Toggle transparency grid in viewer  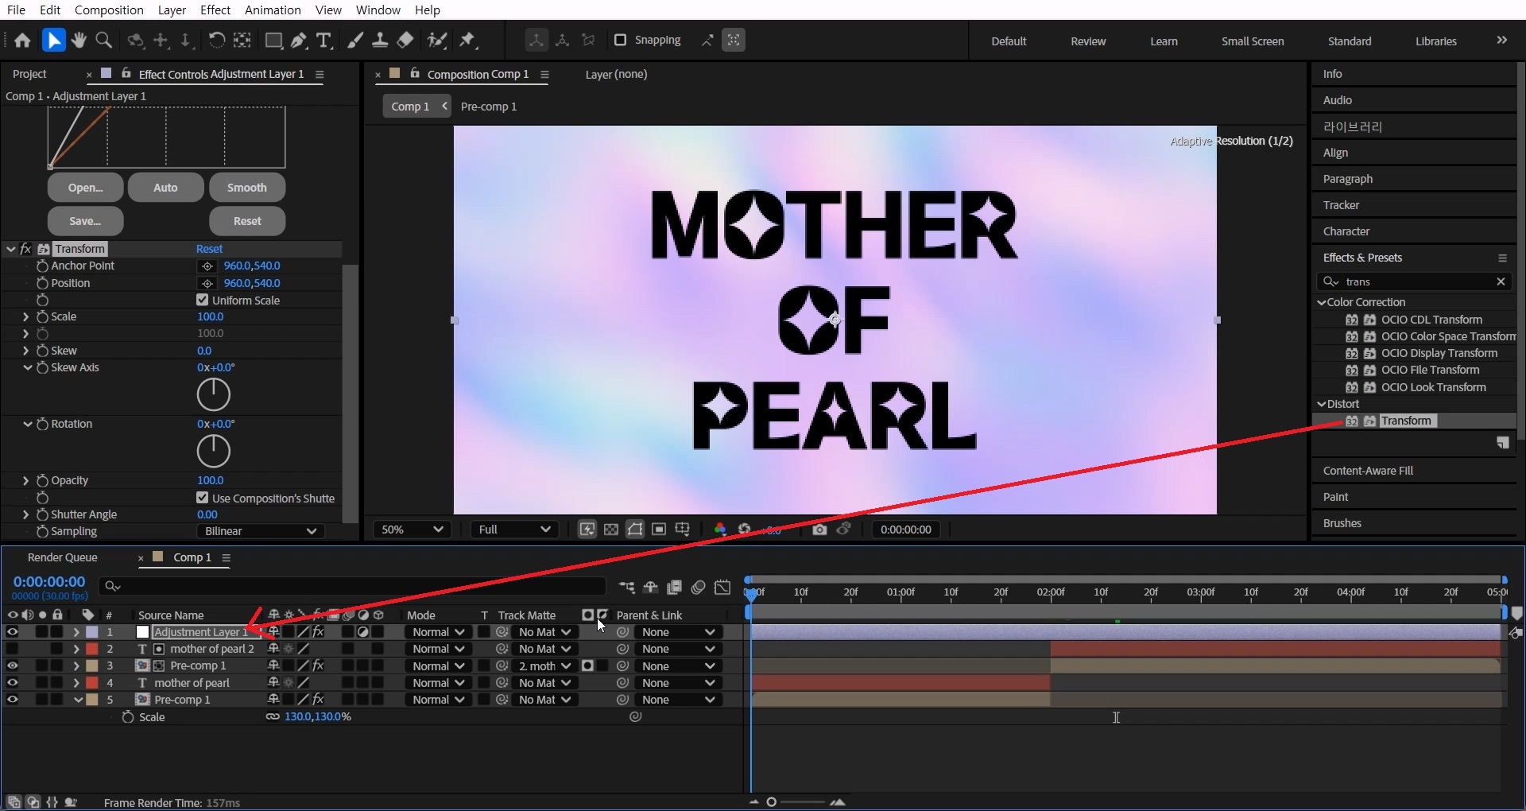[x=611, y=530]
